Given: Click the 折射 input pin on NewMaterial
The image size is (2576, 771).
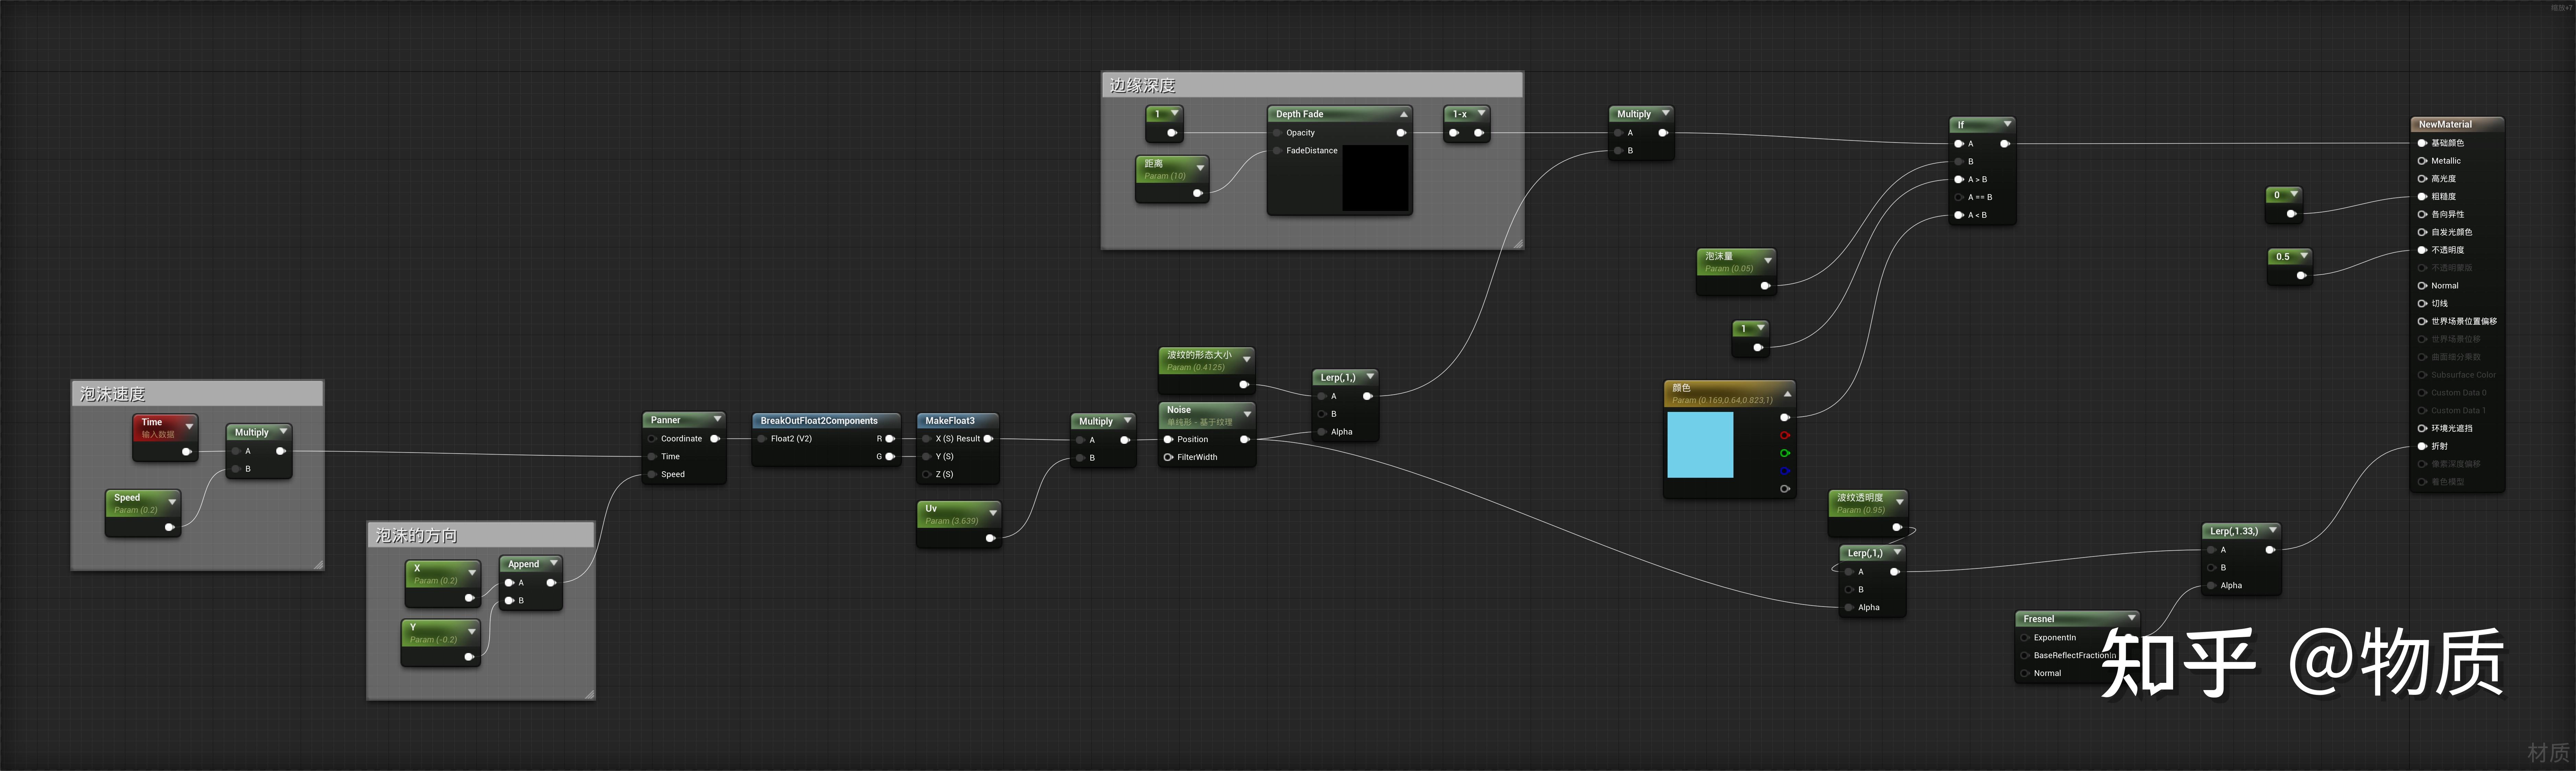Looking at the screenshot, I should pos(2422,446).
